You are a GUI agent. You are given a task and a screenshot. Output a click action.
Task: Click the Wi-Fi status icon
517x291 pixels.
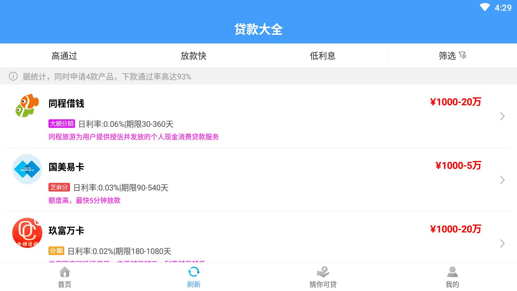point(485,7)
